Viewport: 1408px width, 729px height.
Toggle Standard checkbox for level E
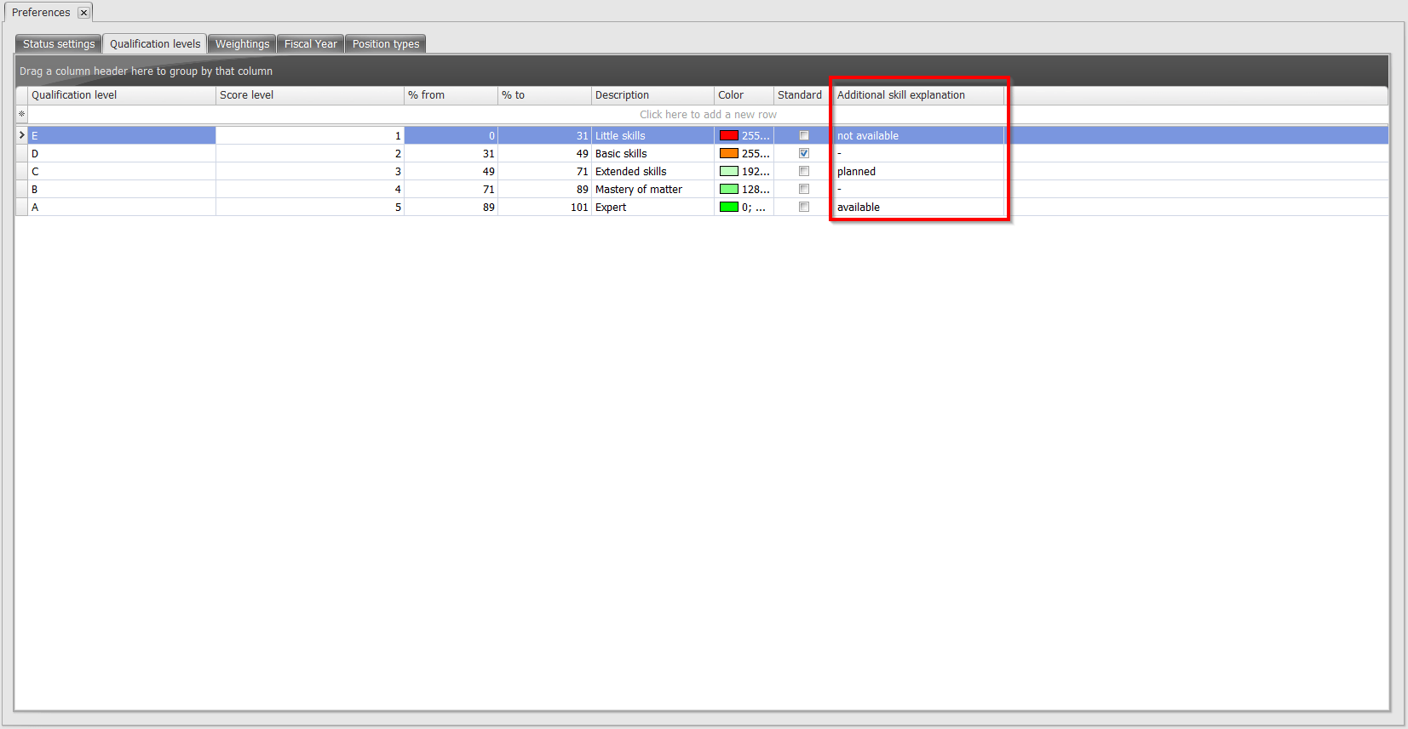803,136
